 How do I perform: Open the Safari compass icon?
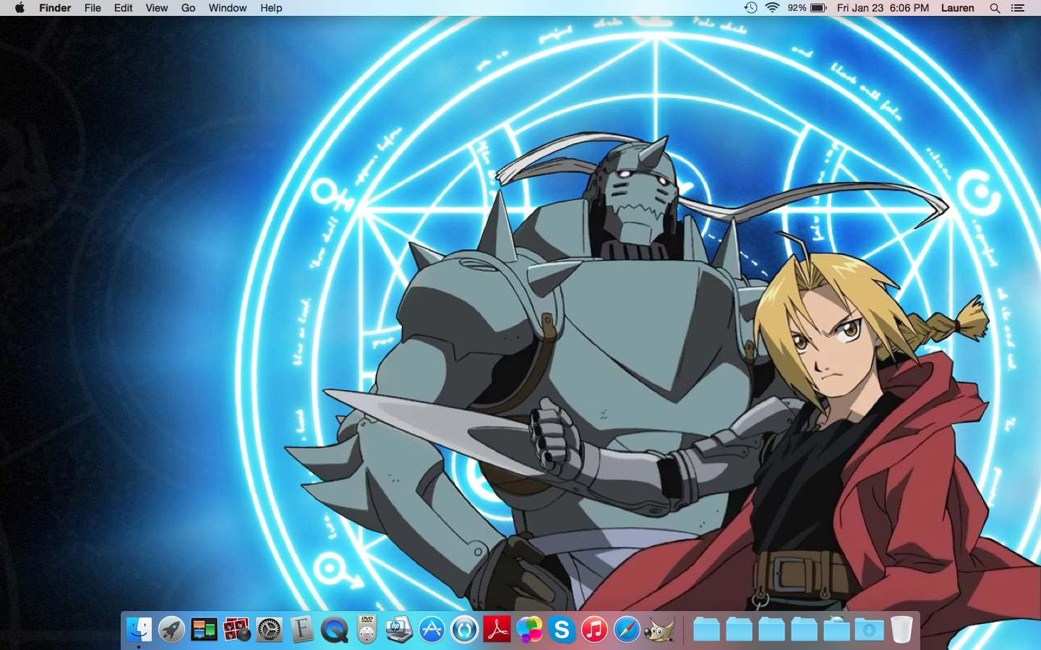click(x=627, y=630)
